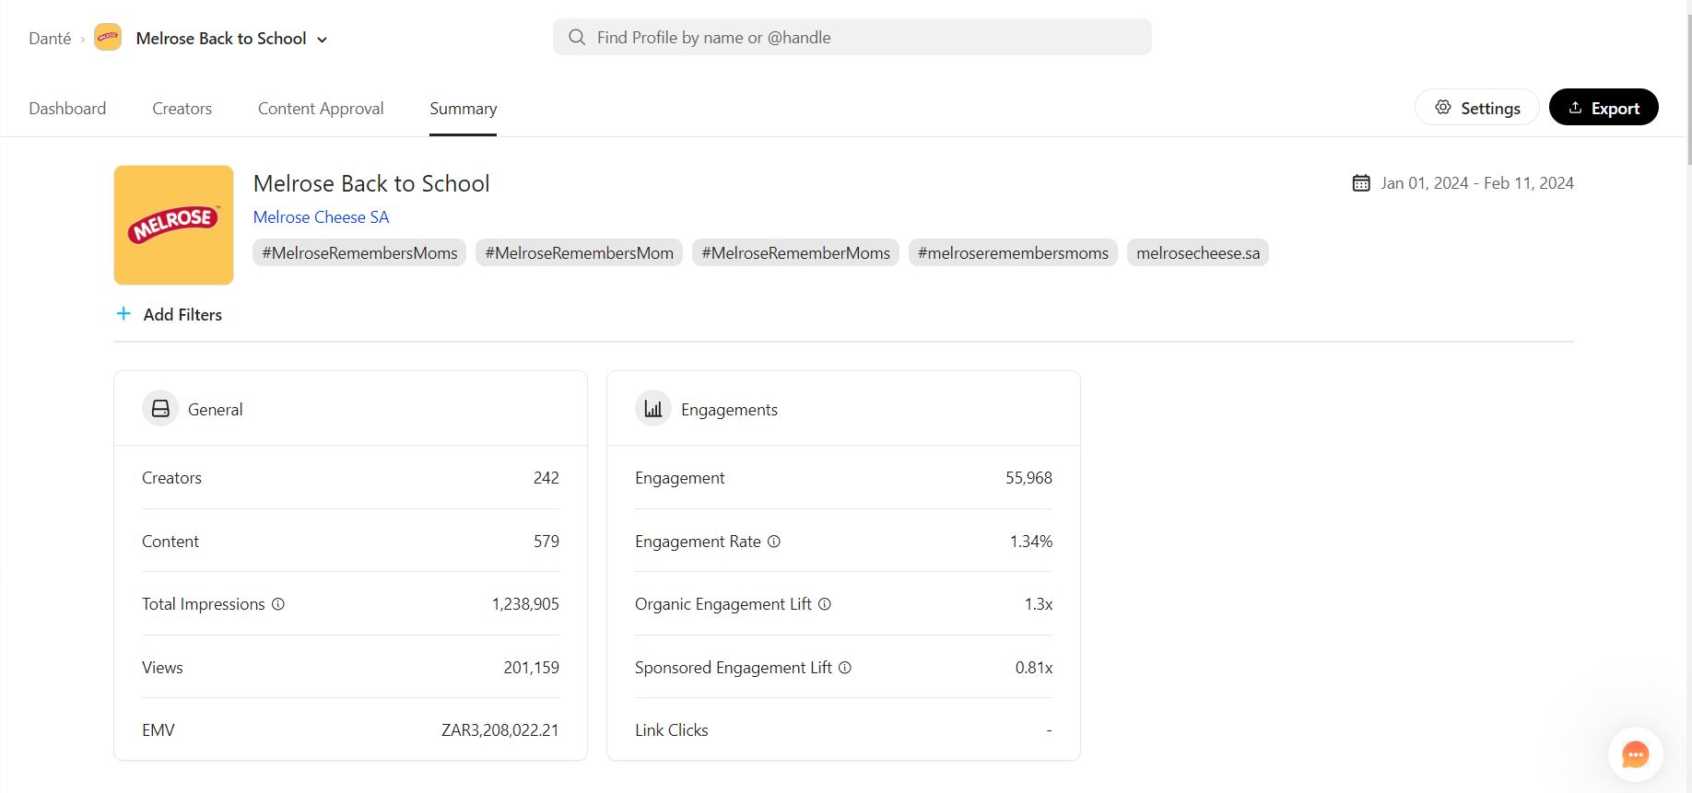The width and height of the screenshot is (1692, 793).
Task: Select the Content value 579
Action: coord(546,542)
